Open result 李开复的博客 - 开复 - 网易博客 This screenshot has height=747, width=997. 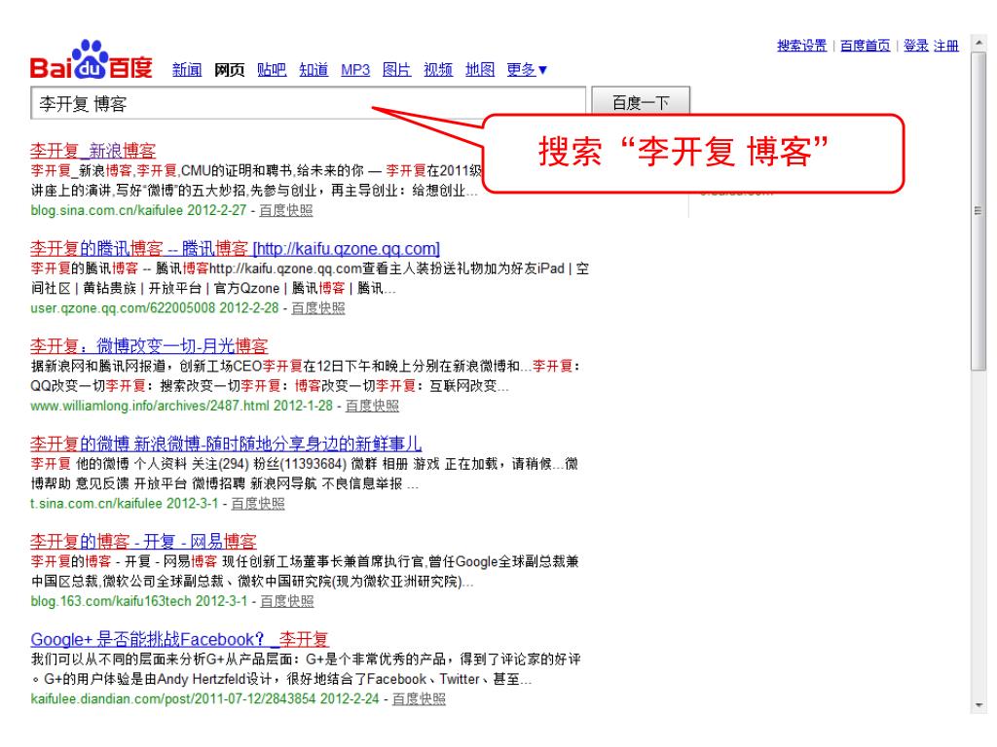143,542
